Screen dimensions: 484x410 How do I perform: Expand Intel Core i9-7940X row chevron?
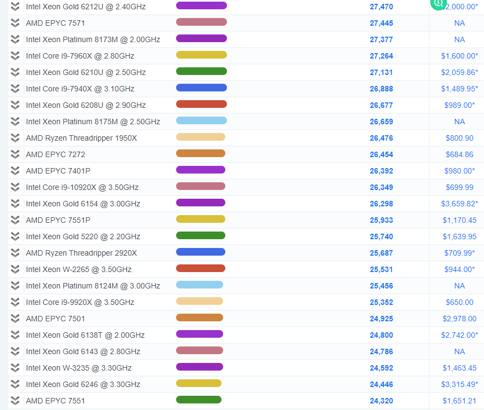pyautogui.click(x=15, y=89)
